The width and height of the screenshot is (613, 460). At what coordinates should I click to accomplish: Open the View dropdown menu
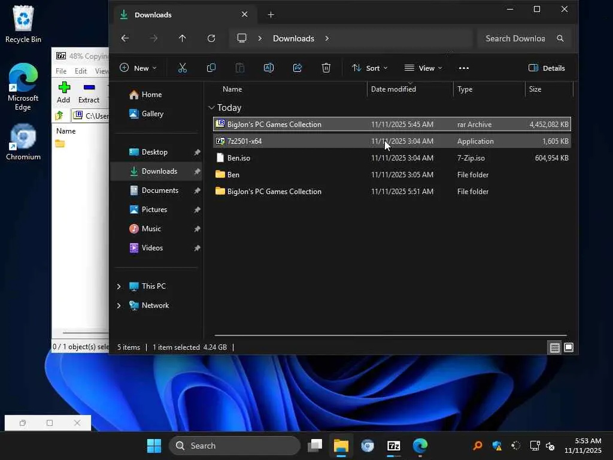423,68
